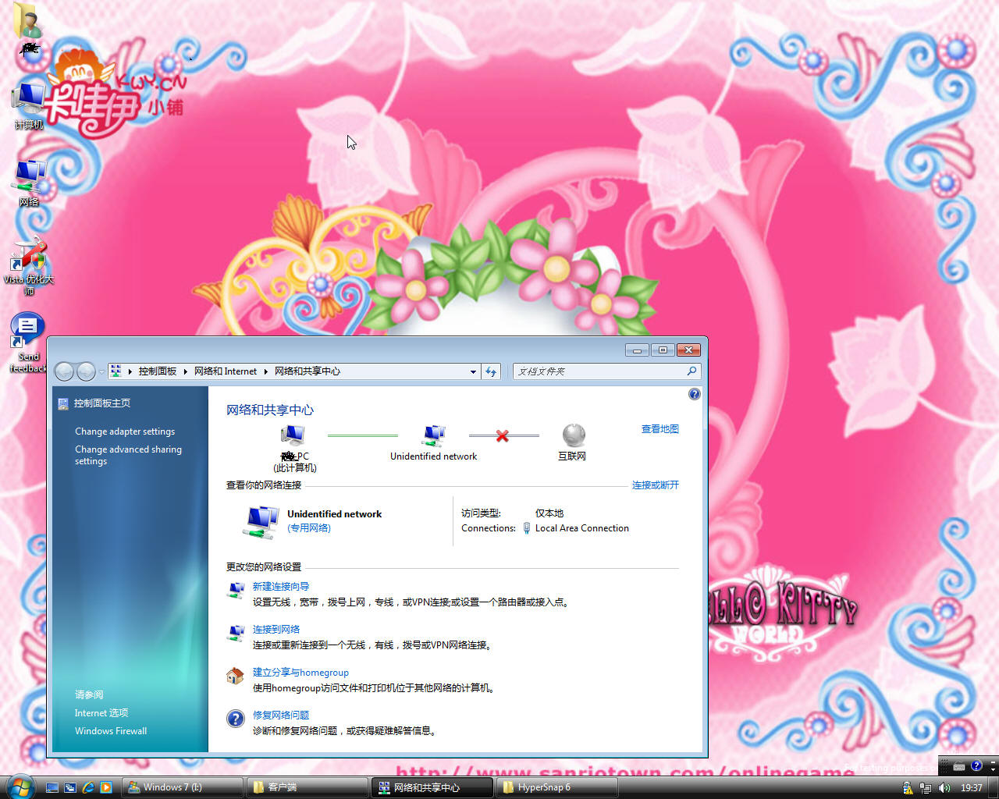Click the Back navigation arrow
999x799 pixels.
[x=65, y=371]
